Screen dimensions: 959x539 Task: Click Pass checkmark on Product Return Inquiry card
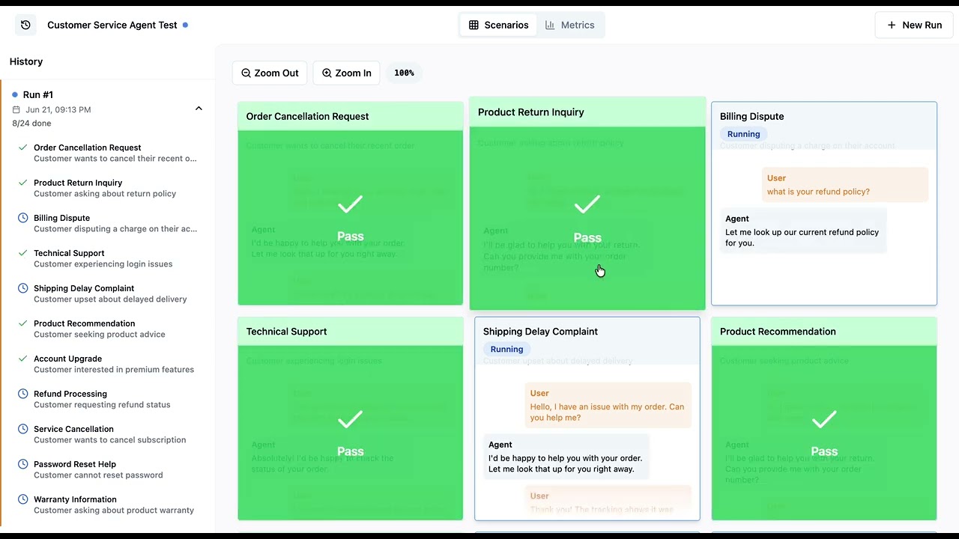(x=587, y=204)
